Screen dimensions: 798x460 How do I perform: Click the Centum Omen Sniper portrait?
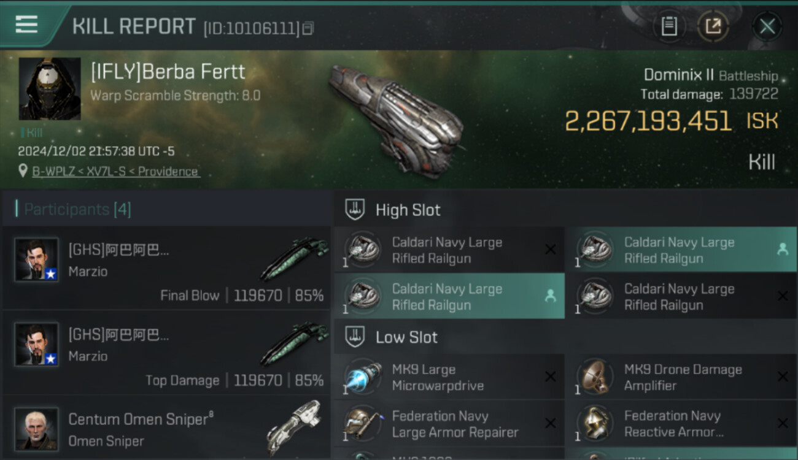coord(37,428)
